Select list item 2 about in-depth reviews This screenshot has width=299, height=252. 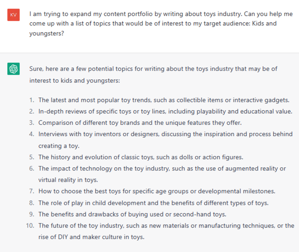(165, 111)
